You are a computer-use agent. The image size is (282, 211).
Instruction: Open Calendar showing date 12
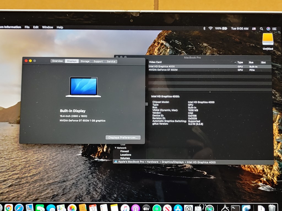coord(93,208)
